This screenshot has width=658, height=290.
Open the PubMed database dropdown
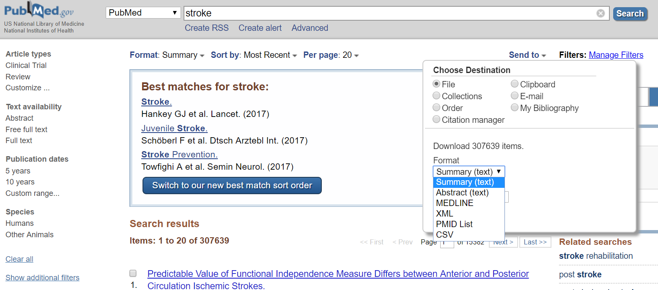143,13
